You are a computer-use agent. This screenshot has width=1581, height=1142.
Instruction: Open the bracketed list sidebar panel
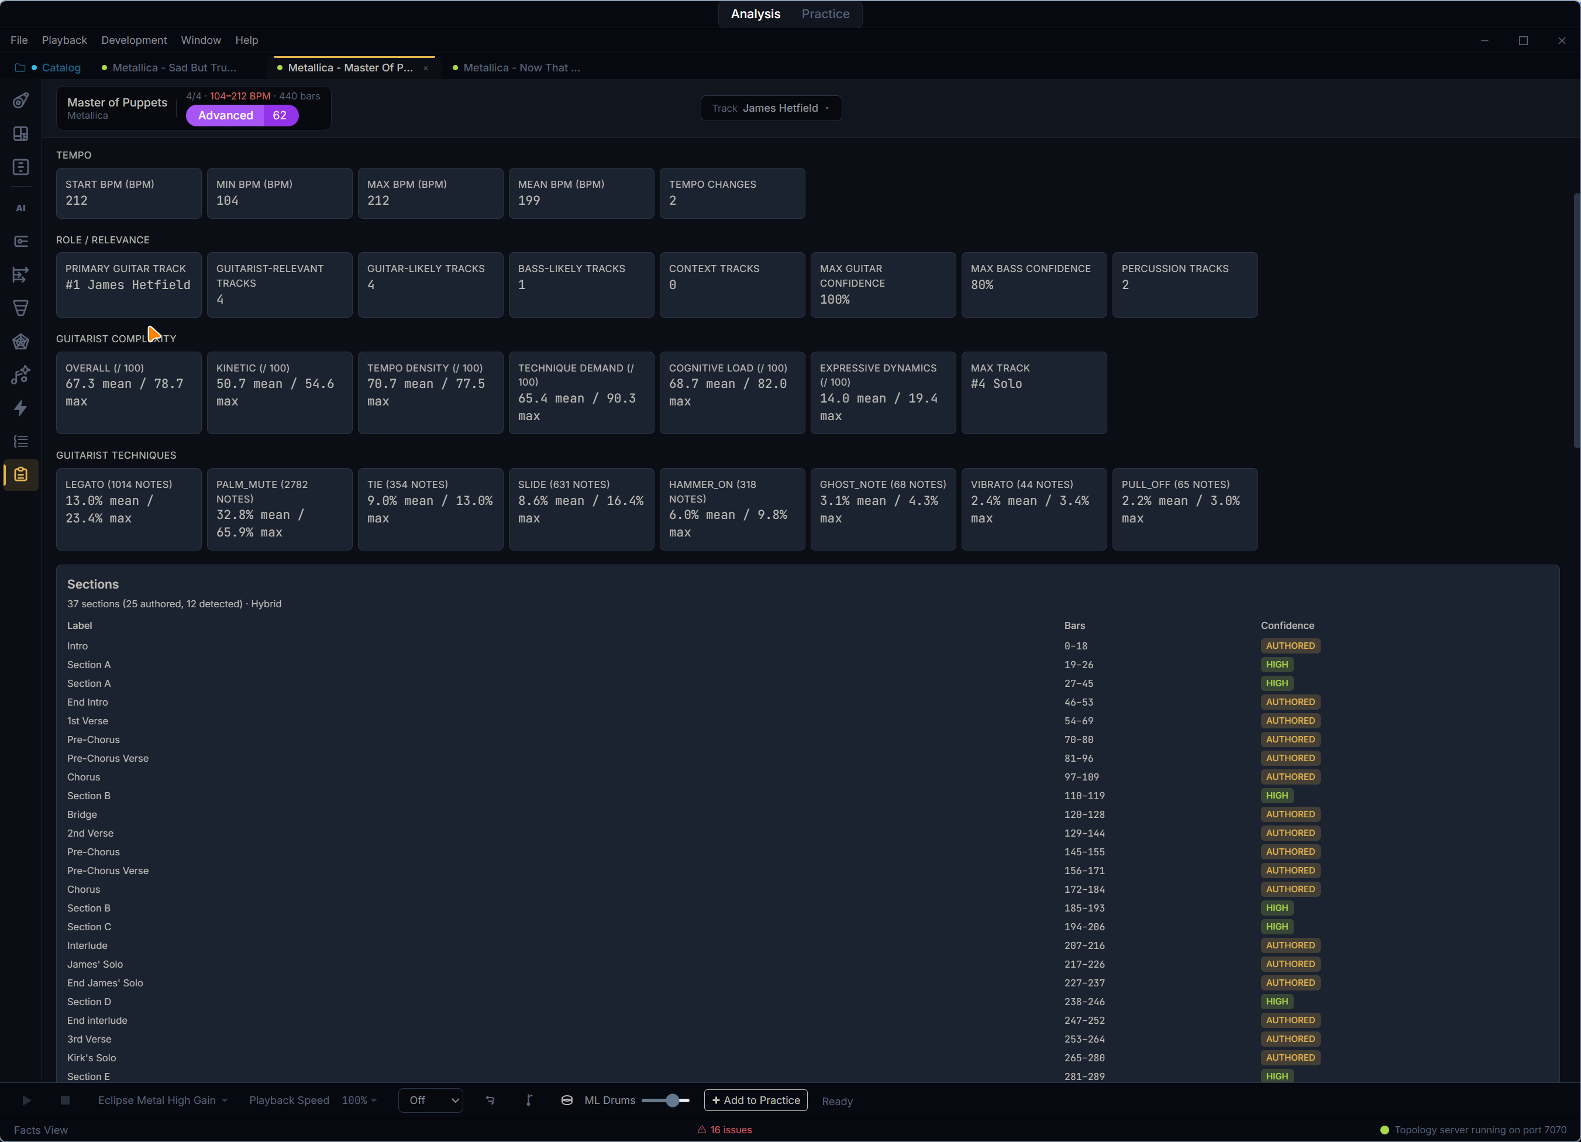click(x=21, y=441)
